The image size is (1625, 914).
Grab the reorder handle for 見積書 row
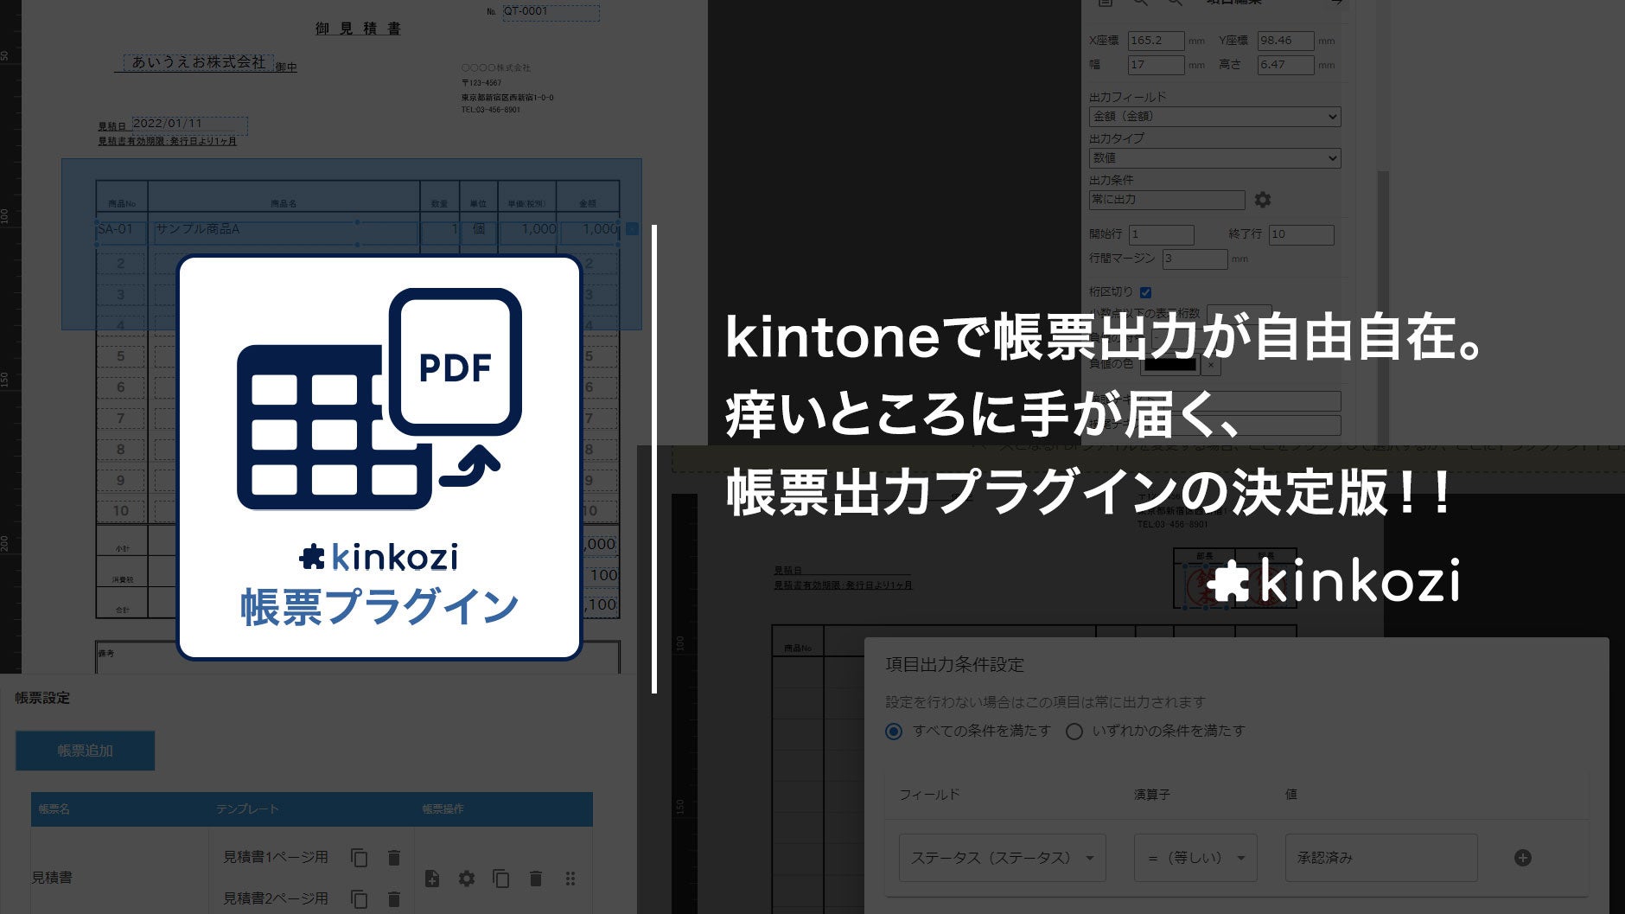pyautogui.click(x=570, y=879)
